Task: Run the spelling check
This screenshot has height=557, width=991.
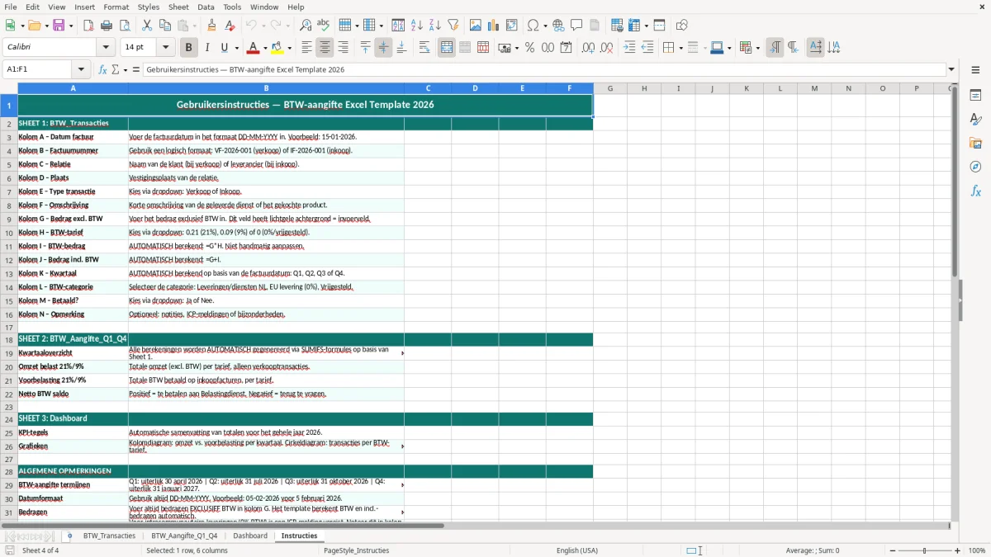Action: click(x=324, y=26)
